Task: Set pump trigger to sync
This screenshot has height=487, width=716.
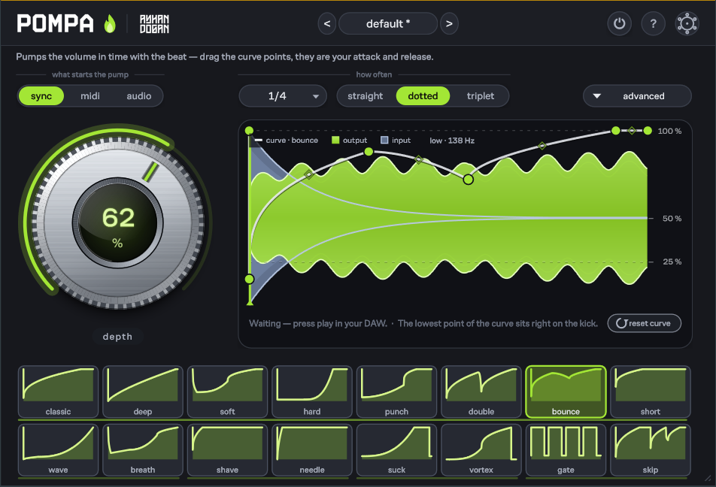Action: point(41,96)
